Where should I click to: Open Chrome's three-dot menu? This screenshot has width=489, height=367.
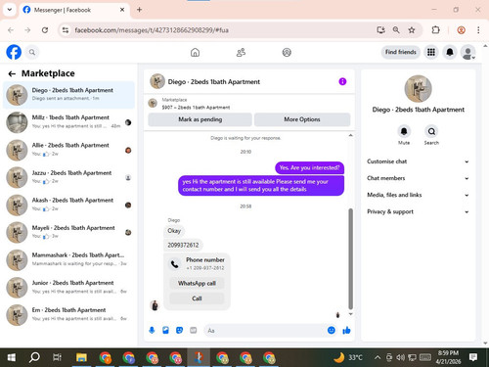[x=478, y=30]
